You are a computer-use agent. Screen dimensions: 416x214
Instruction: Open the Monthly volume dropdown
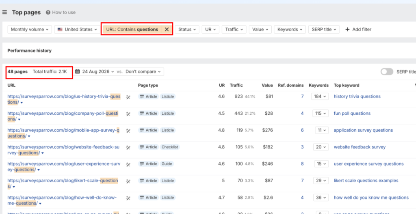pyautogui.click(x=29, y=30)
